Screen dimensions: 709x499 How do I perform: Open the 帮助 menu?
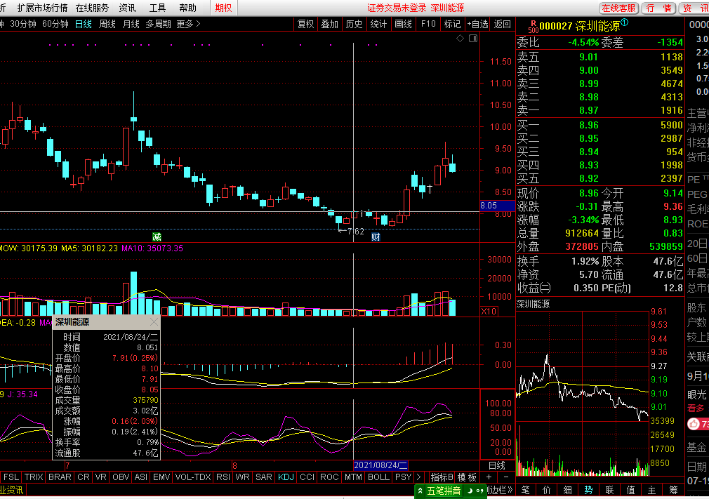click(x=187, y=8)
